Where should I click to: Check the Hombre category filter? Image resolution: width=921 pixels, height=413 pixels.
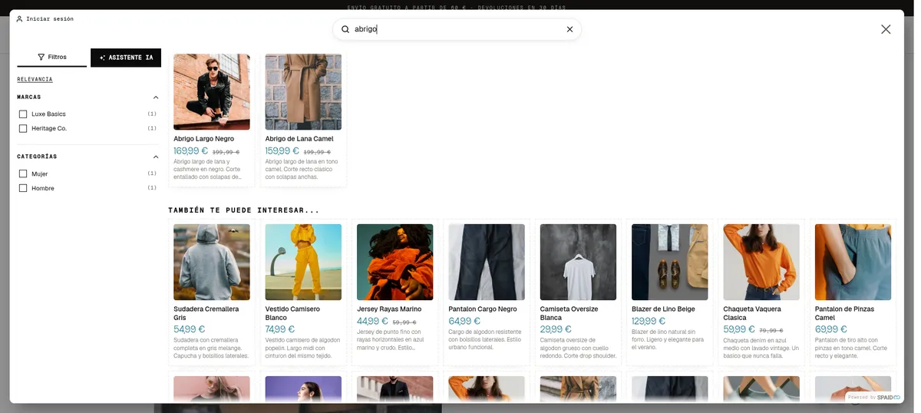(23, 188)
